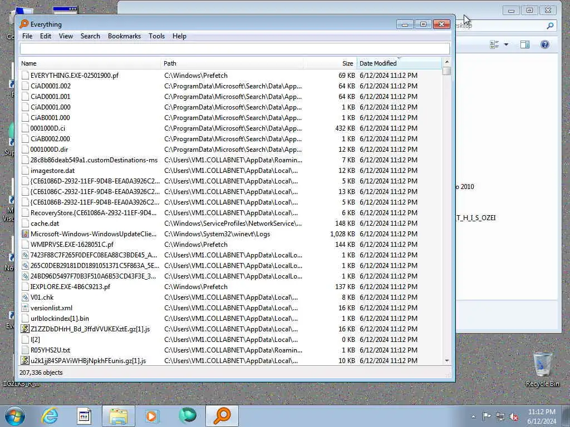Viewport: 570px width, 427px height.
Task: Open the taskbar clock showing 11:12 PM
Action: [542, 416]
